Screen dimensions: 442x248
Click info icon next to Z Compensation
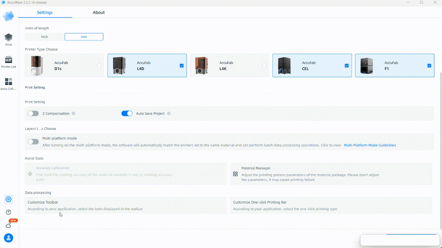[x=73, y=113]
